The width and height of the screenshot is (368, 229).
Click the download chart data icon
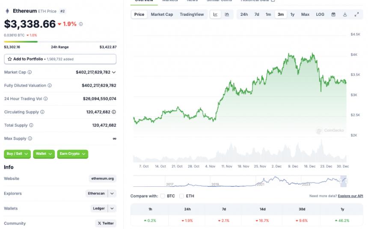pos(345,14)
